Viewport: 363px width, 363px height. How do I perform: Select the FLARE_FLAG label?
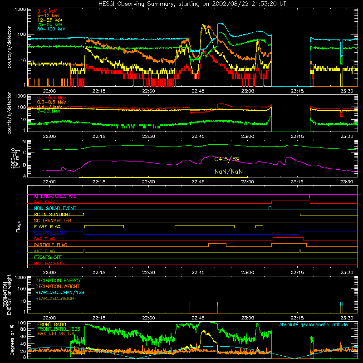tap(47, 226)
